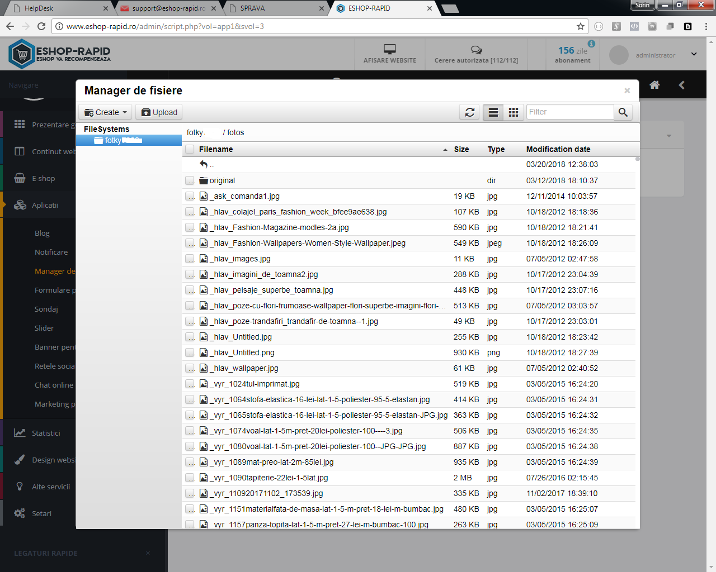Check the box for _hlav_images.jpg
The width and height of the screenshot is (716, 572).
pyautogui.click(x=190, y=259)
